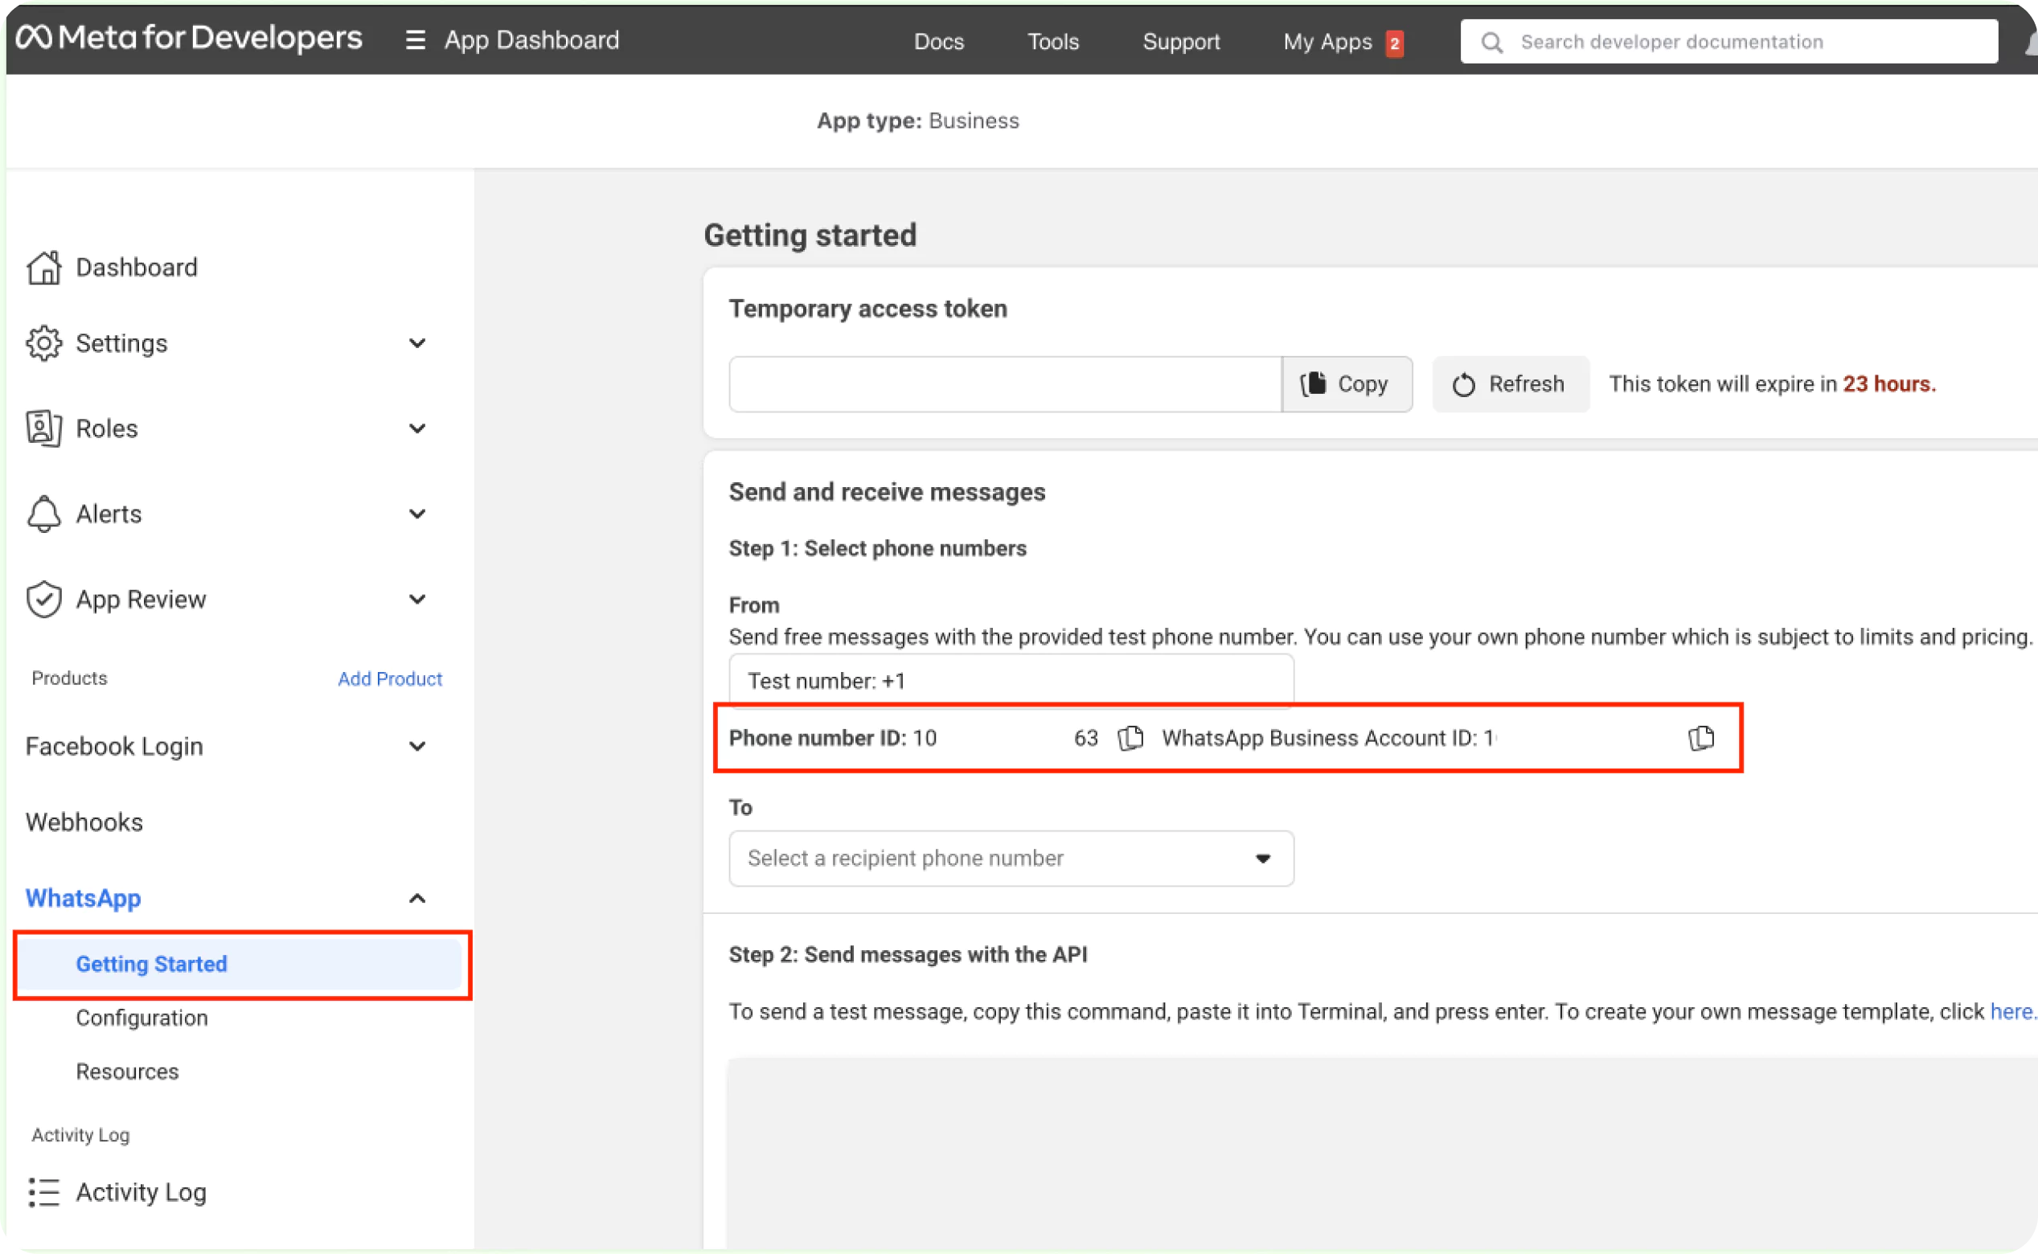Copy the WhatsApp Business Account ID
Screen dimensions: 2038x1254
1700,737
